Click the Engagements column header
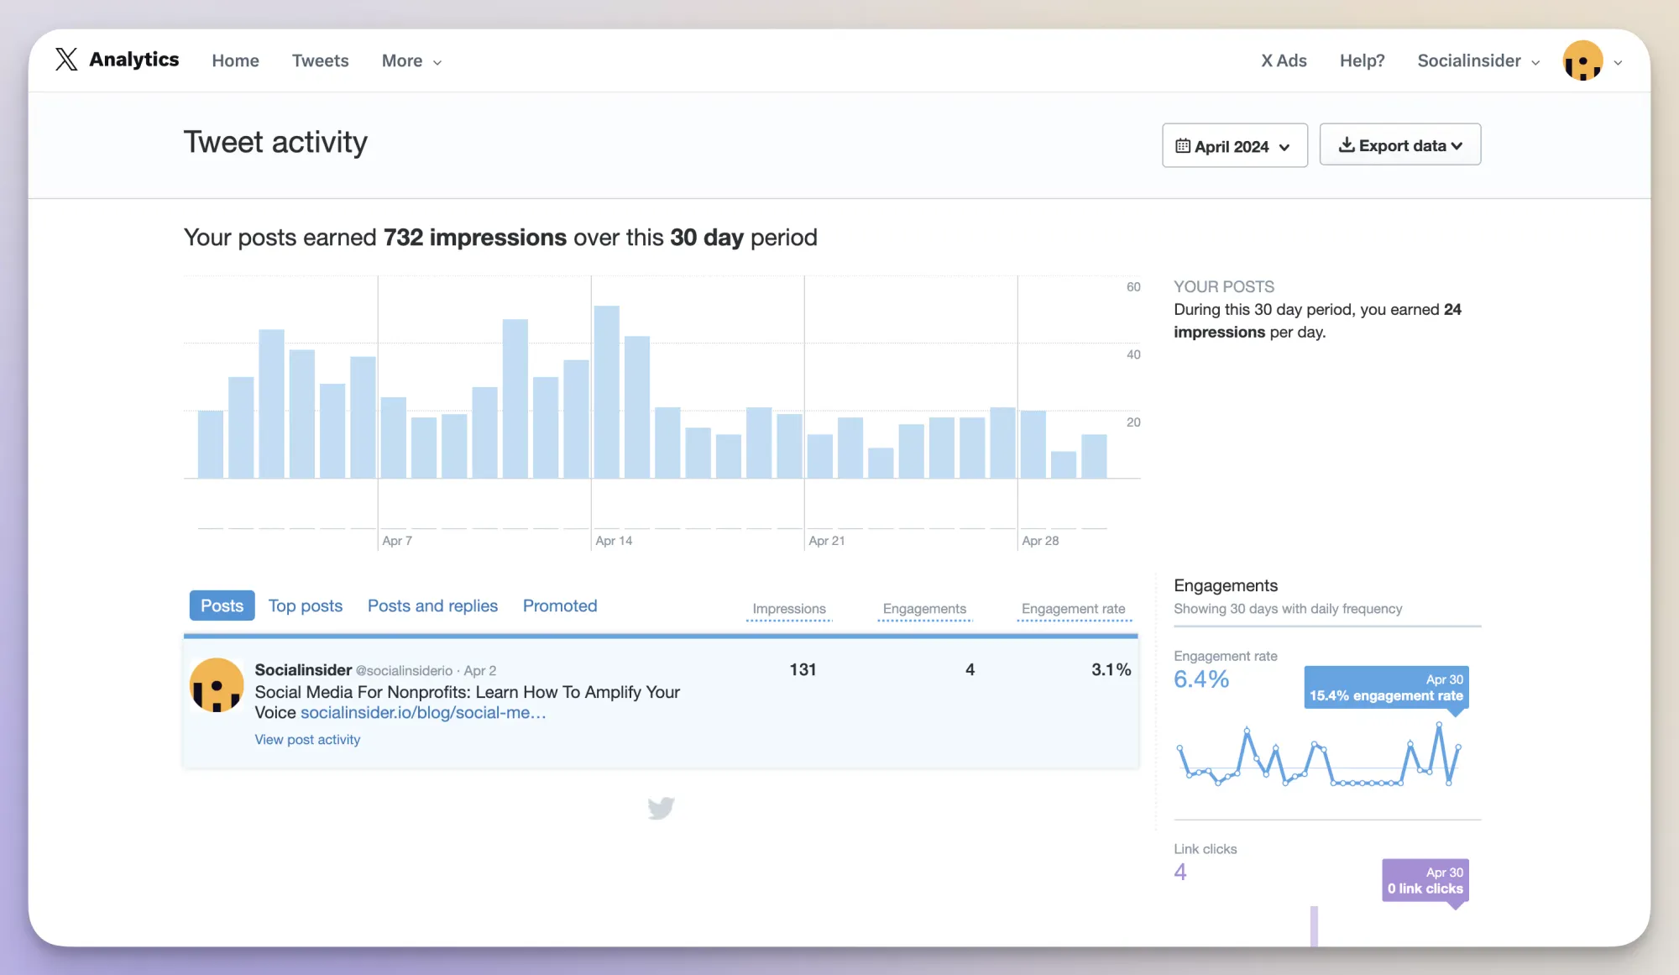The image size is (1679, 975). coord(924,609)
